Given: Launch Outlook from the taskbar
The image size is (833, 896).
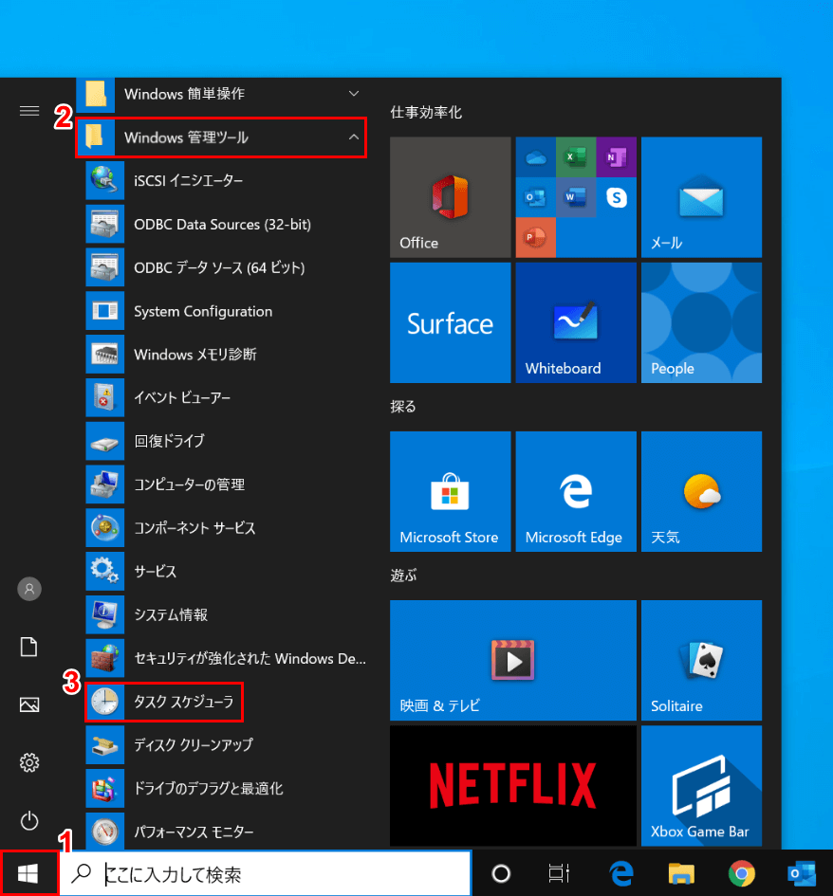Looking at the screenshot, I should (802, 873).
